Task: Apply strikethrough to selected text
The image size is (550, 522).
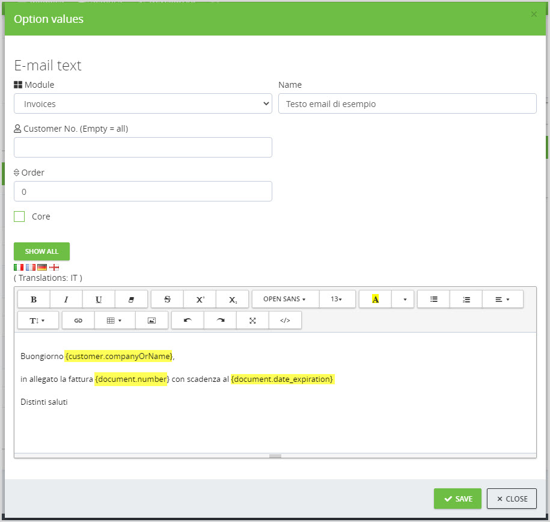Action: tap(167, 299)
